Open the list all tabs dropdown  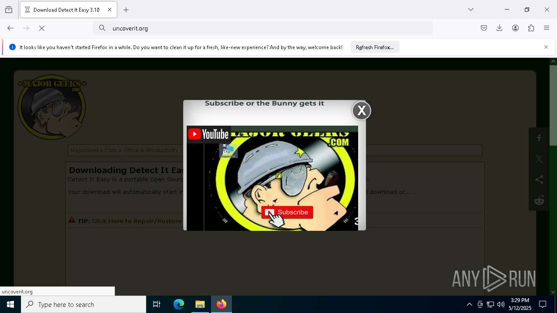click(471, 10)
